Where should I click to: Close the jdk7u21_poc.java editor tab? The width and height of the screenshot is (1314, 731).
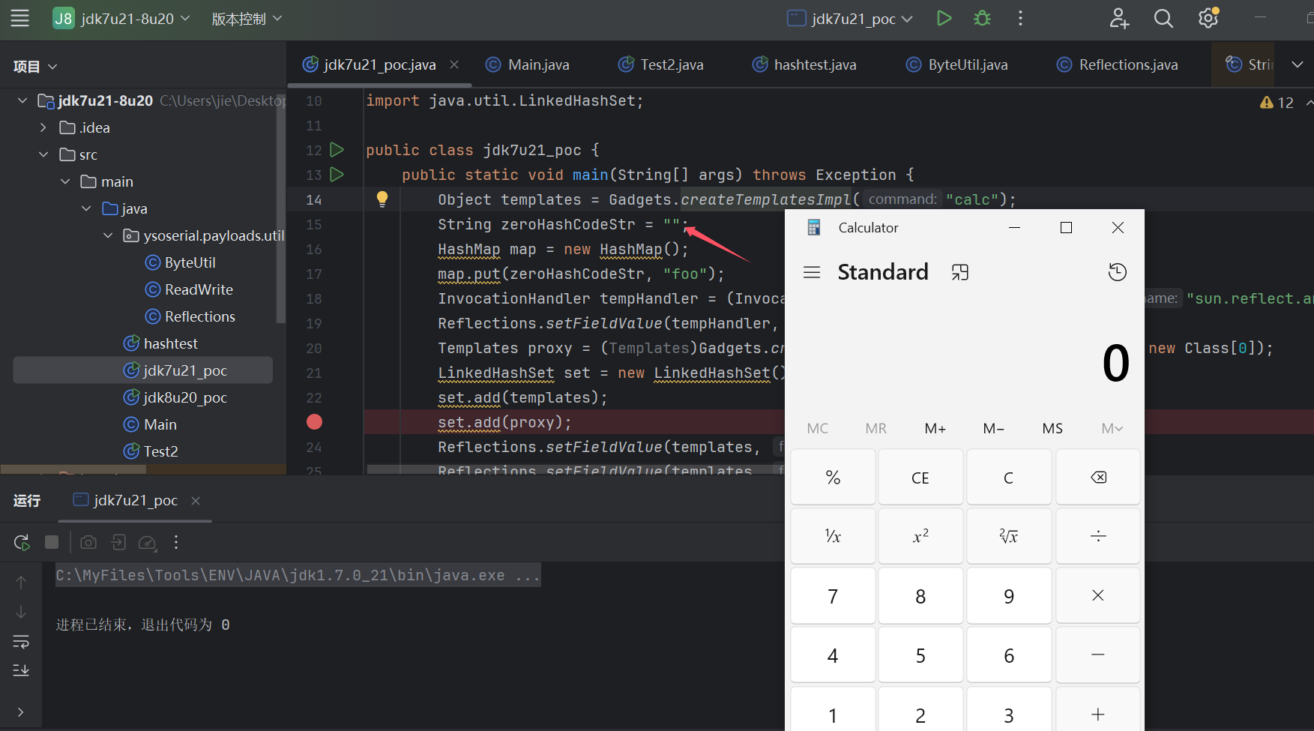click(454, 64)
